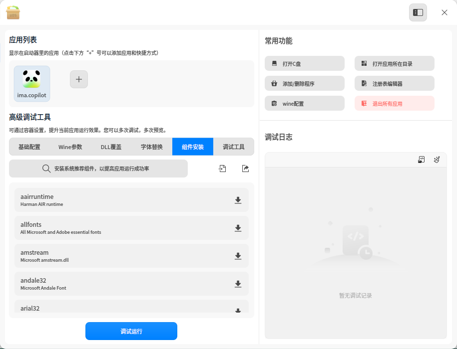Image resolution: width=457 pixels, height=349 pixels.
Task: Click the import file icon beside search
Action: [x=222, y=169]
